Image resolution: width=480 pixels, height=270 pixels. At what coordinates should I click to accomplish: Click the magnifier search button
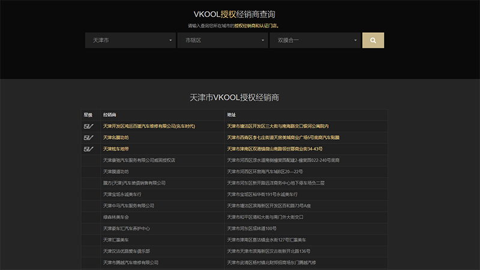(x=373, y=40)
